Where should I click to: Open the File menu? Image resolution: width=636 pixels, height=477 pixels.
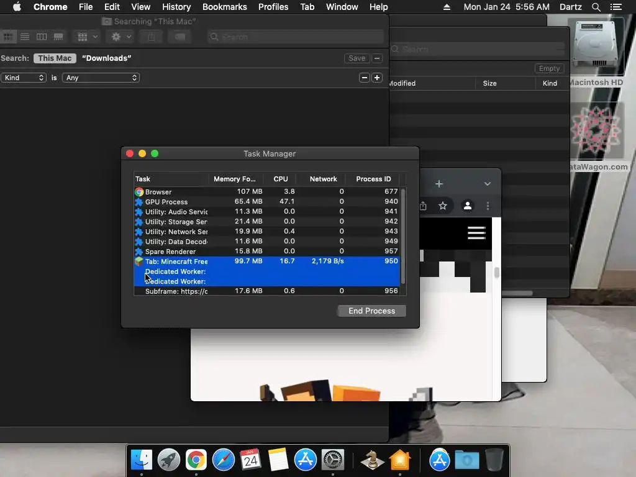click(86, 7)
